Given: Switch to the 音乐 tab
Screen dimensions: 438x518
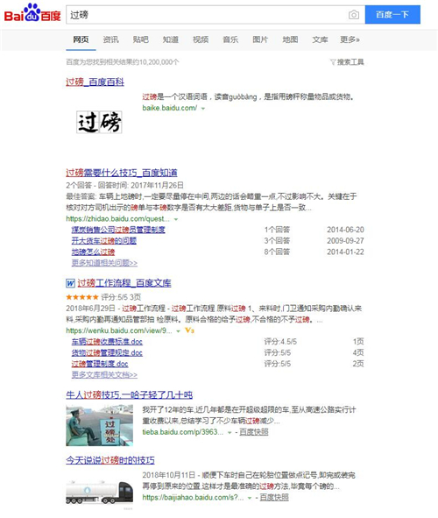Looking at the screenshot, I should coord(230,39).
